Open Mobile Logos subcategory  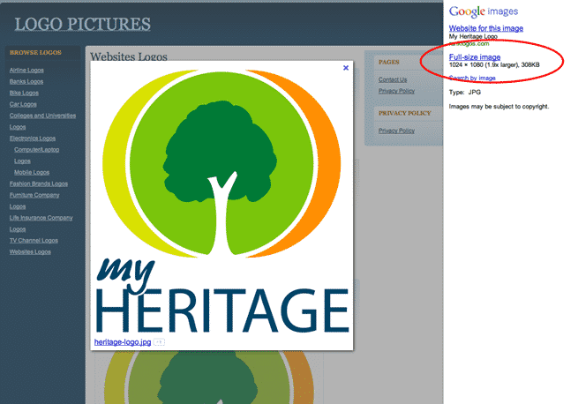click(32, 172)
